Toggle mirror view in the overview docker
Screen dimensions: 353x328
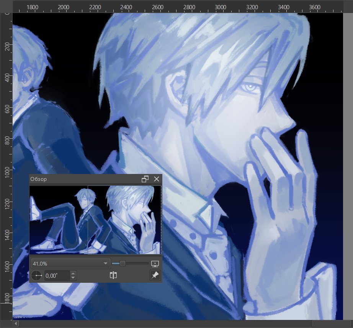point(113,275)
